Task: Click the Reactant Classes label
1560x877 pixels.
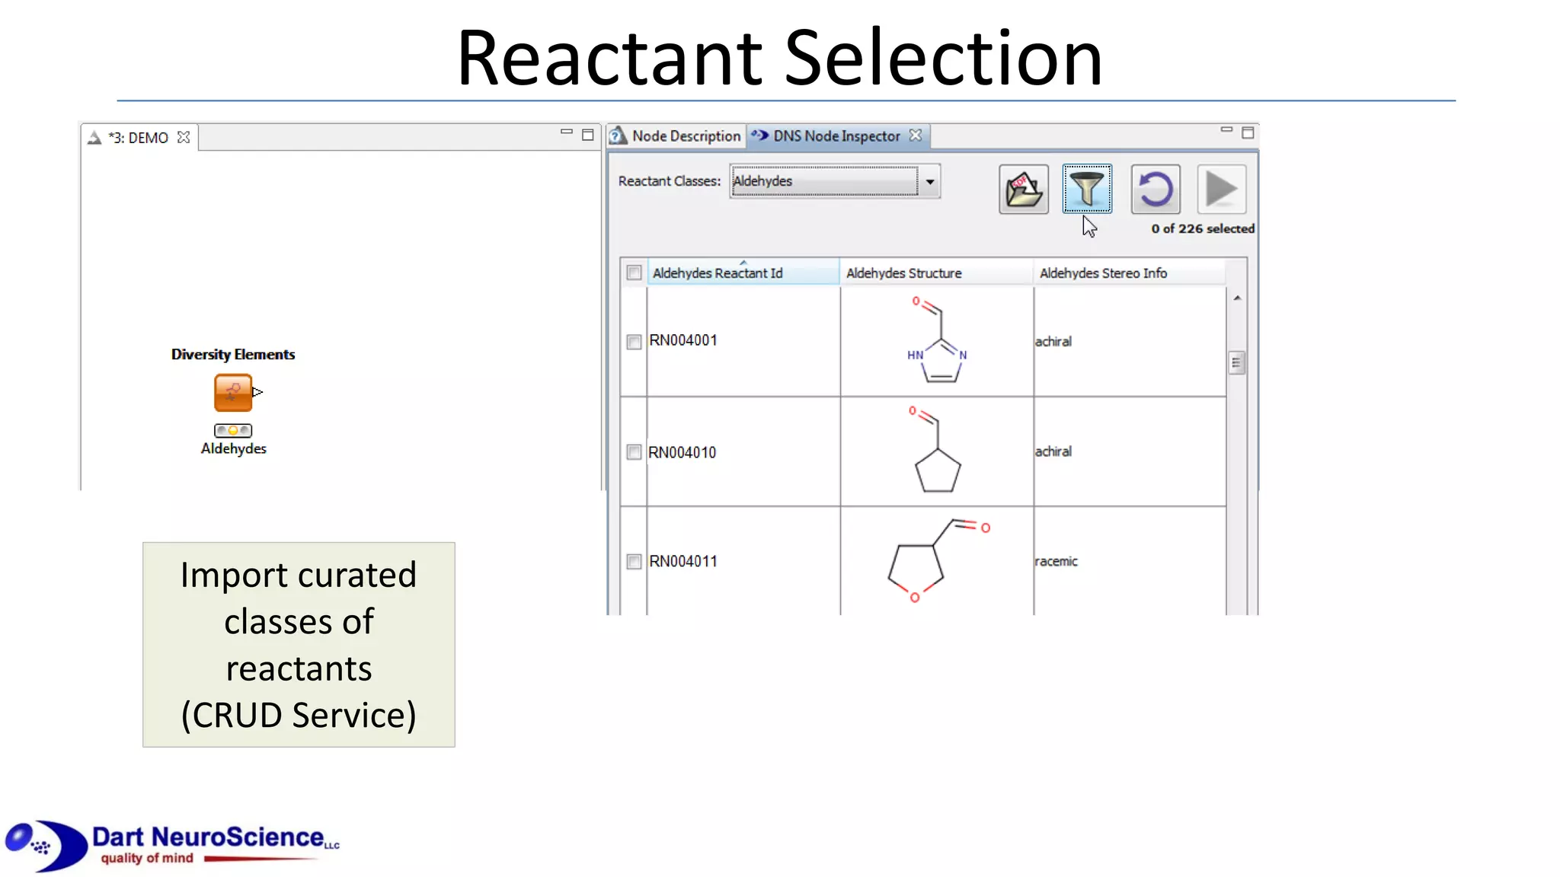Action: click(x=670, y=181)
